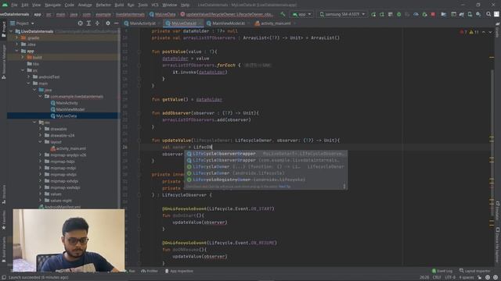Choose LifecycleOwner (androidx.lifecycle) completion suggestion
Viewport: 501px width, 281px height.
pos(265,173)
